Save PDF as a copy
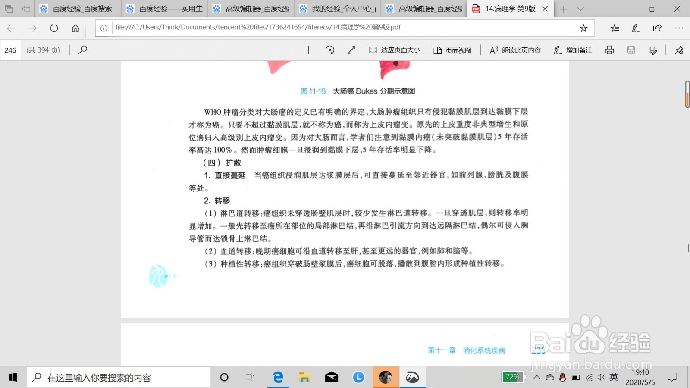This screenshot has height=388, width=690. [x=652, y=50]
